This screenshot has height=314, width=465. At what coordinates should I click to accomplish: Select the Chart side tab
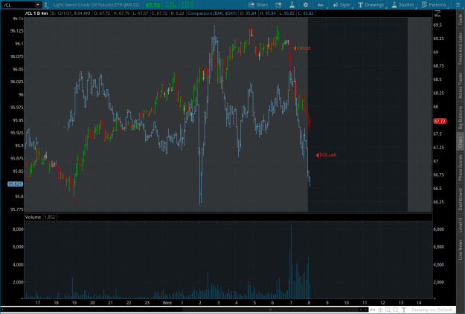coord(461,143)
